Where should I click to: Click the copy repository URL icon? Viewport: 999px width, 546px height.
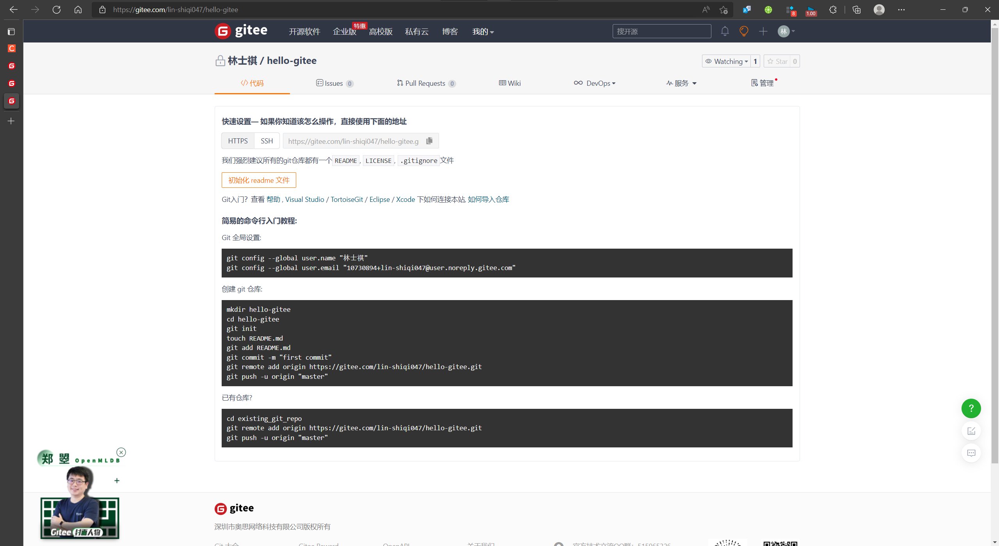[429, 141]
